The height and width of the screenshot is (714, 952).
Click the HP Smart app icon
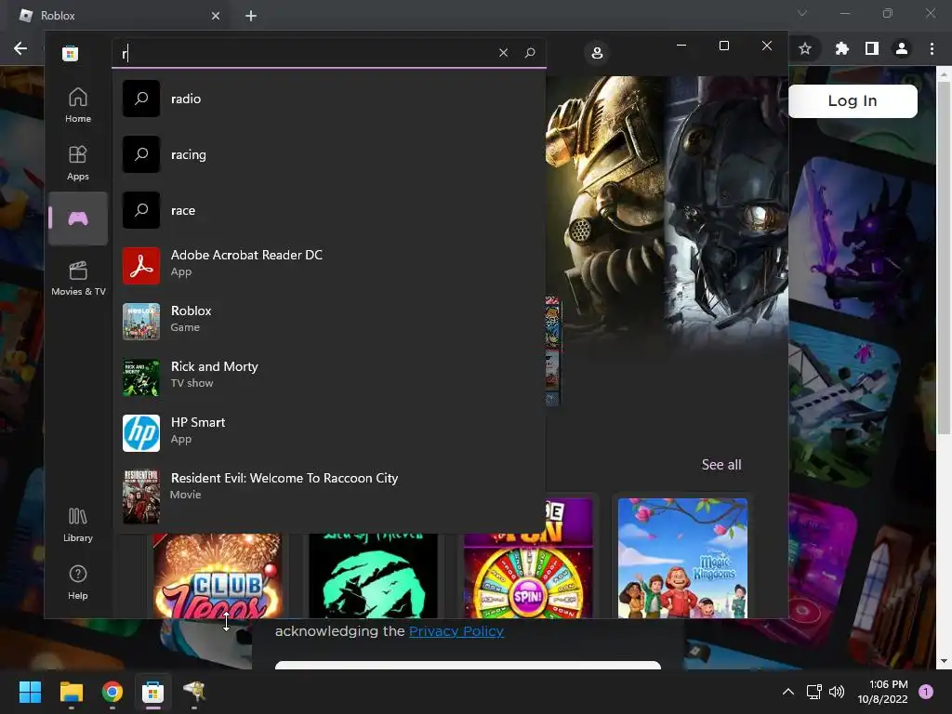coord(141,433)
